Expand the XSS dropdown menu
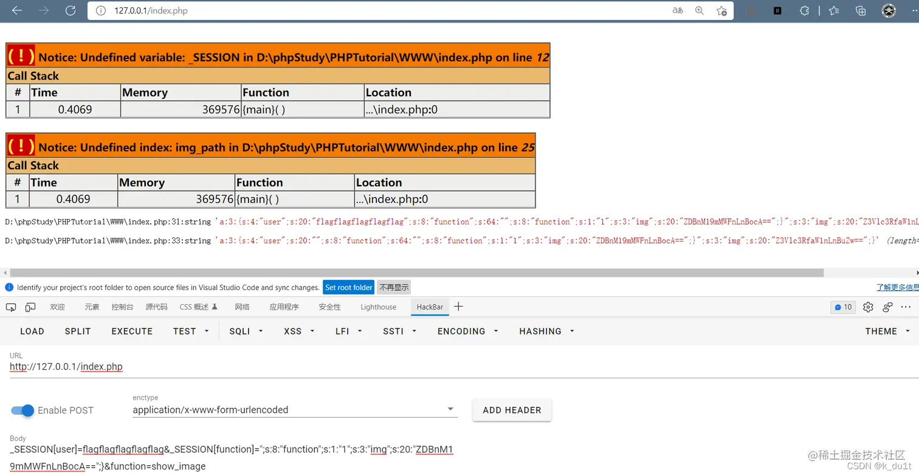 [300, 331]
